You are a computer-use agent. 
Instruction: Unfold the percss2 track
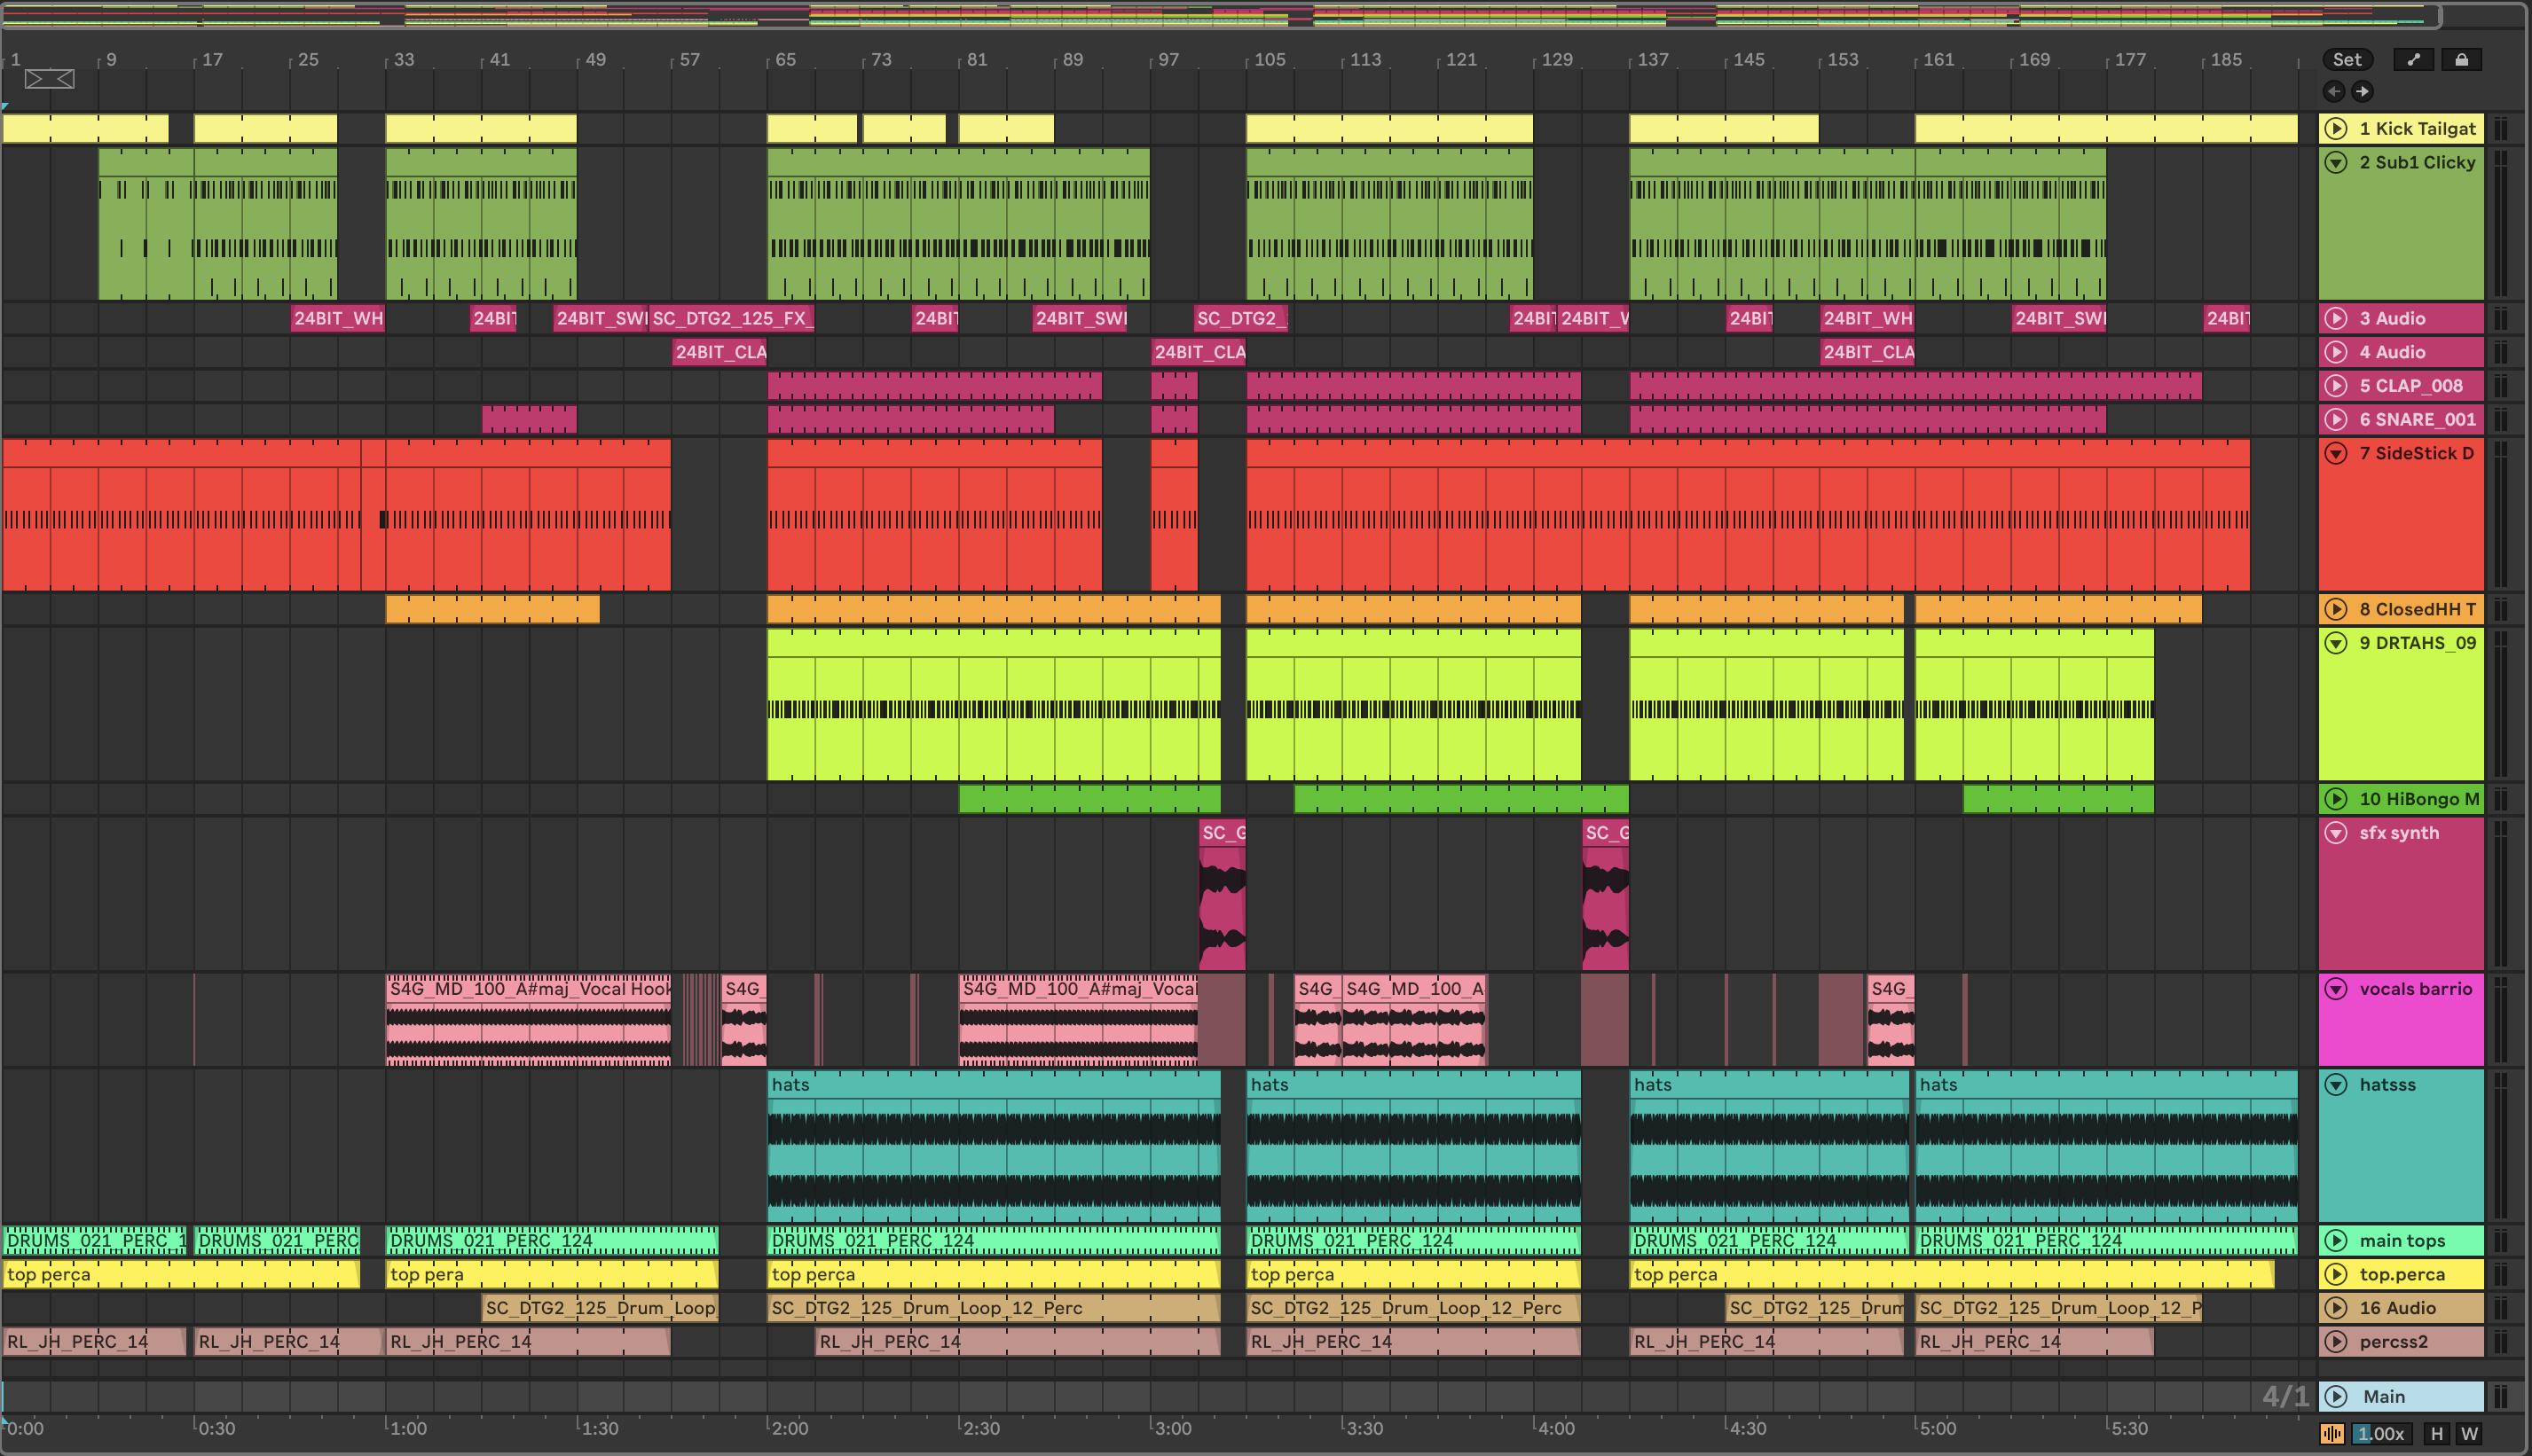tap(2336, 1342)
